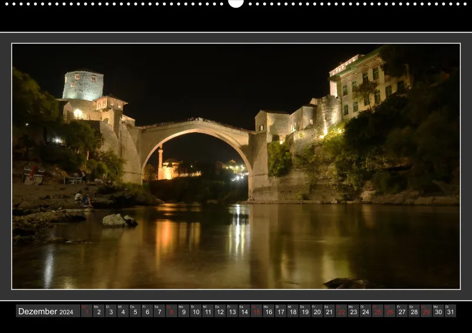
Task: Select day 6 (Friday) in calendar
Action: 147,311
